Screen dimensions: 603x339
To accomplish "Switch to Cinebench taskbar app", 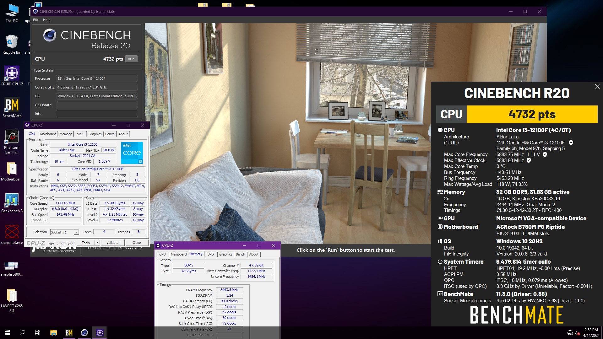I will [84, 333].
